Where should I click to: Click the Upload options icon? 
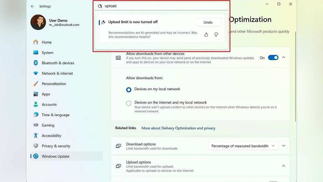(118, 166)
